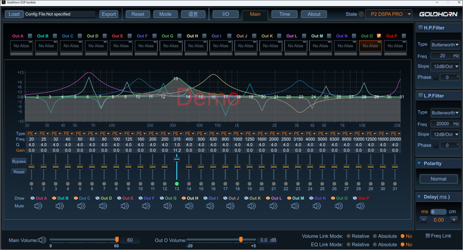Image resolution: width=463 pixels, height=250 pixels.
Task: Click the H.P.Filter Freq input field
Action: (x=445, y=56)
